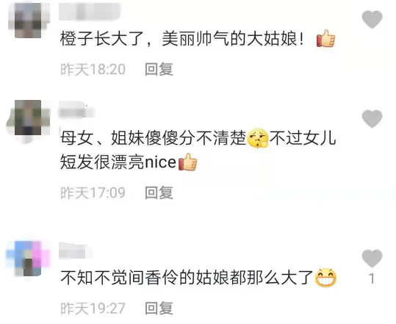Open the third commenter's blurred username
This screenshot has width=396, height=324.
point(76,251)
